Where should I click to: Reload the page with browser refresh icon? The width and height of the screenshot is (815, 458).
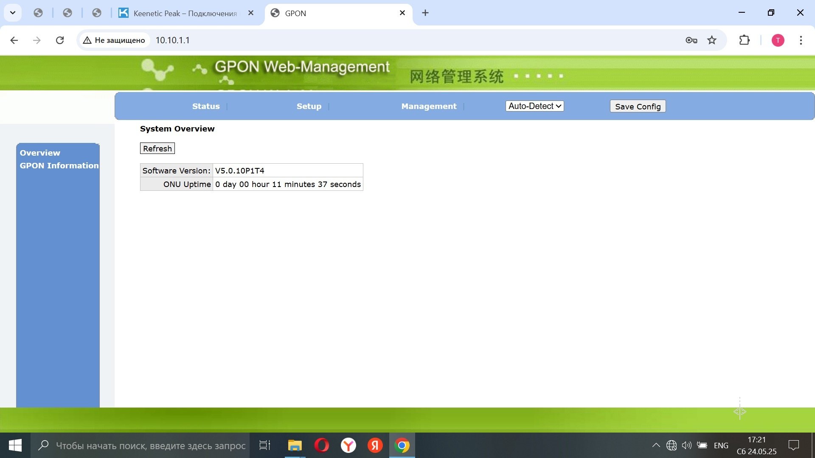point(60,40)
